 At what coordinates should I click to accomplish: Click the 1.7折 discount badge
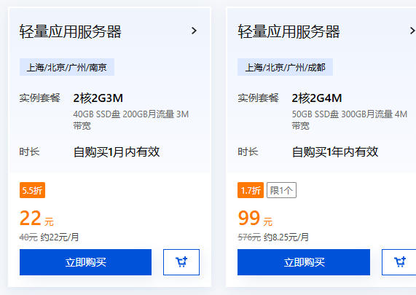point(251,190)
